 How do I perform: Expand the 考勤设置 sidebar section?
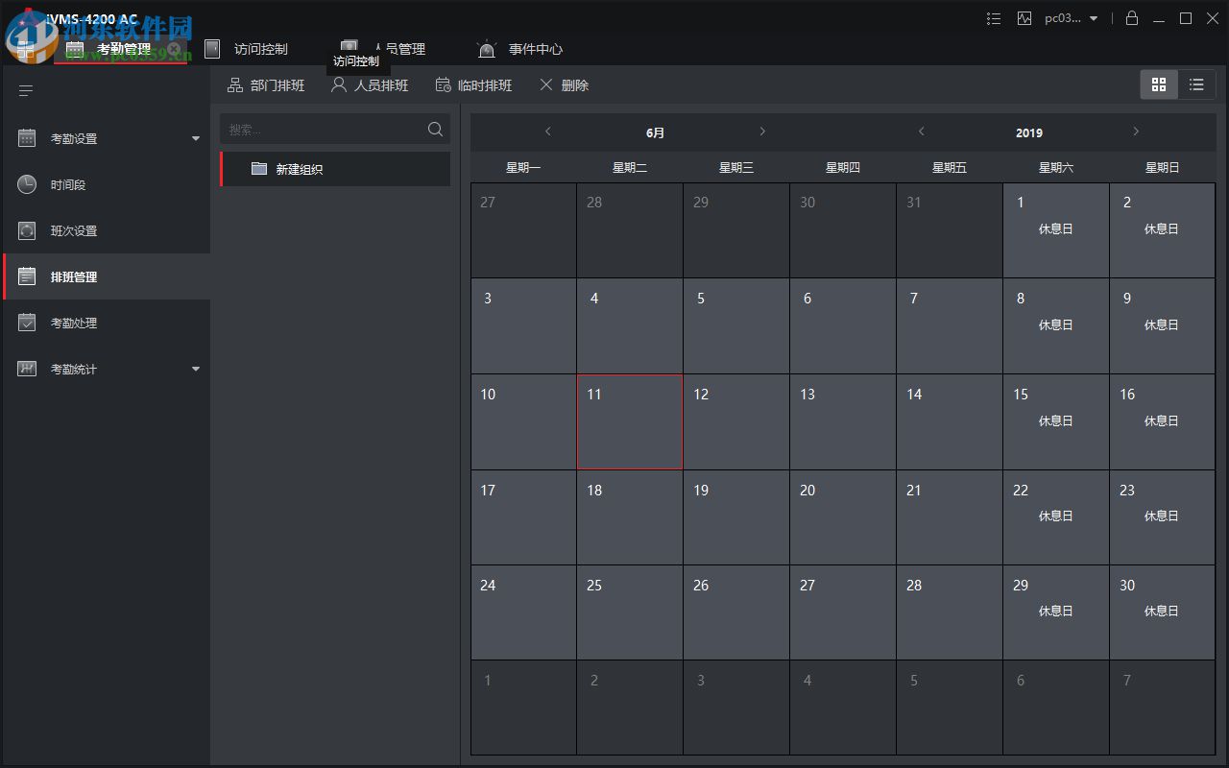pyautogui.click(x=107, y=138)
